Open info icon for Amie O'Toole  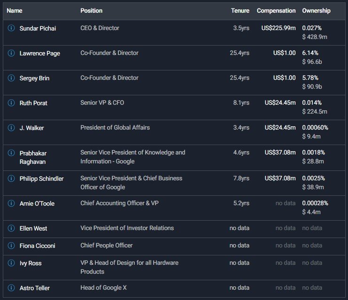click(11, 203)
